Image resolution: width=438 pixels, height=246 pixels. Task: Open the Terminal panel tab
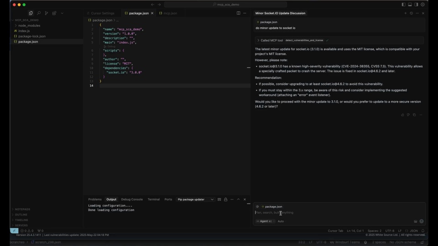pyautogui.click(x=154, y=200)
